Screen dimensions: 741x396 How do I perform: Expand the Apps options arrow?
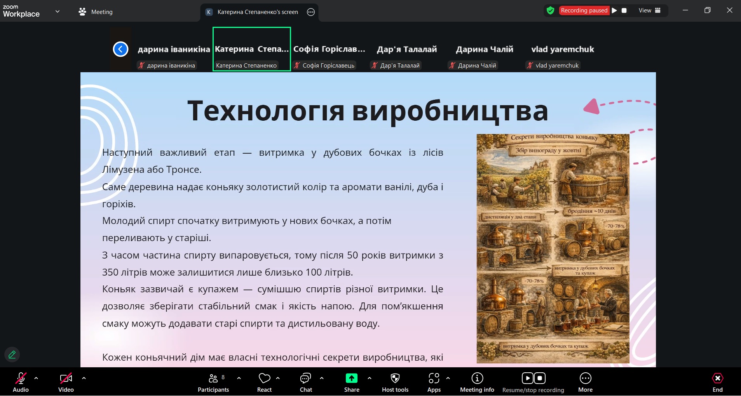coord(448,378)
